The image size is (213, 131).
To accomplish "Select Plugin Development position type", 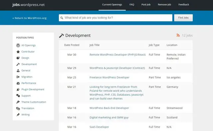I will point(33,89).
